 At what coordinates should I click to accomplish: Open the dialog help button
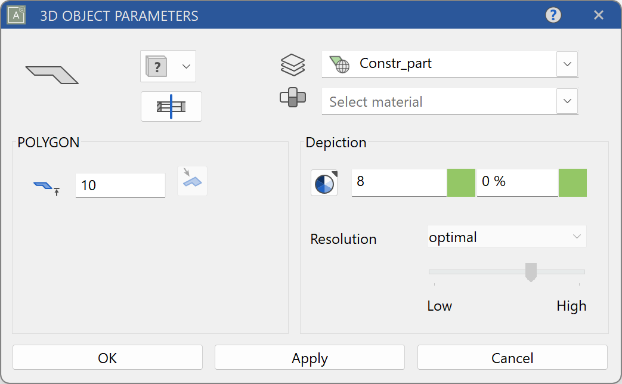coord(553,15)
